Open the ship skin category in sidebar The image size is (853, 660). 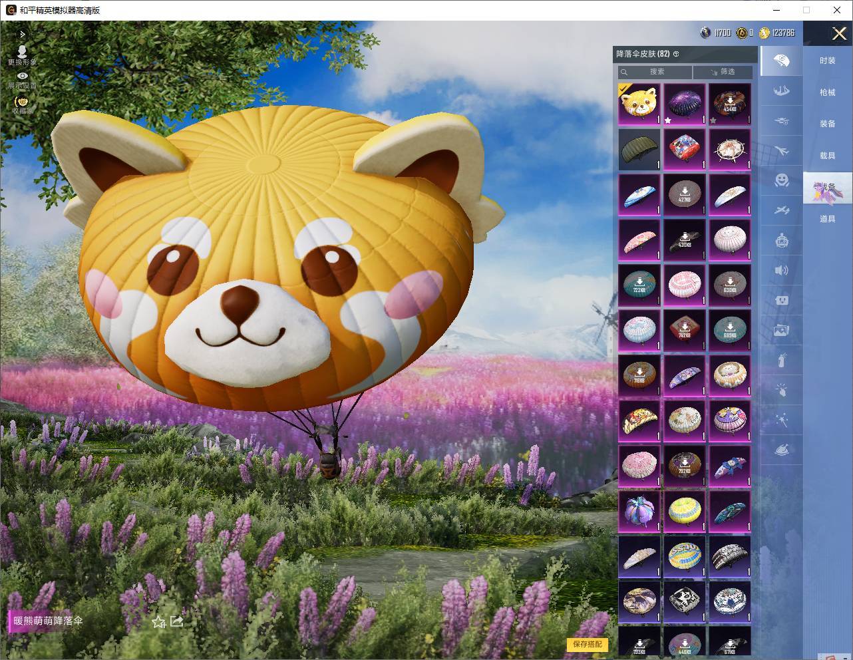click(782, 90)
